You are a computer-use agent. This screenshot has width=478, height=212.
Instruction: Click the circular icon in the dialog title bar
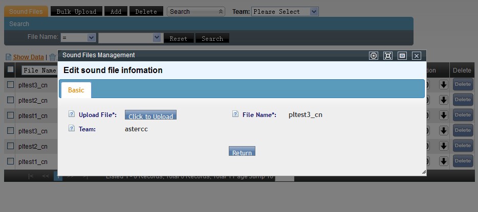pos(374,56)
